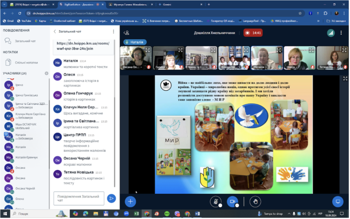Screen dimensions: 350x219
Task: Focus the Повідомлення Загальний чат input field
Action: click(79, 199)
